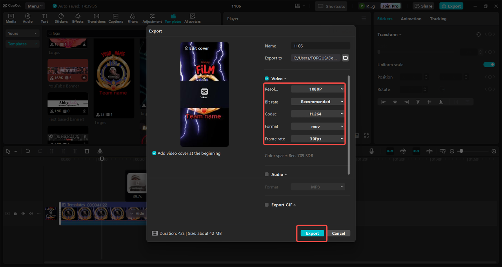Click Edit cover on the preview
Image resolution: width=502 pixels, height=267 pixels.
pos(197,48)
